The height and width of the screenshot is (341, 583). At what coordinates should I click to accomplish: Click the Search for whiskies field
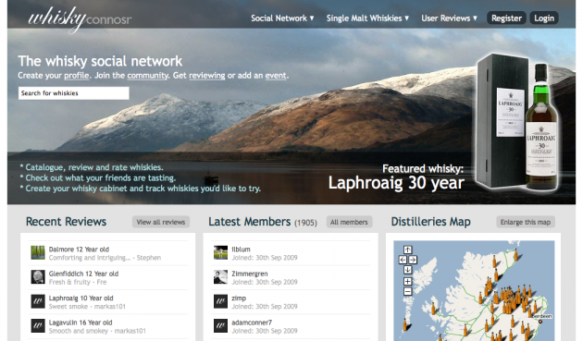pyautogui.click(x=74, y=93)
